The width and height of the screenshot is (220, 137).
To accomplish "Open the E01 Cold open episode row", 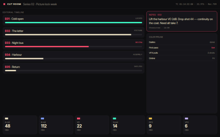I will click(74, 20).
